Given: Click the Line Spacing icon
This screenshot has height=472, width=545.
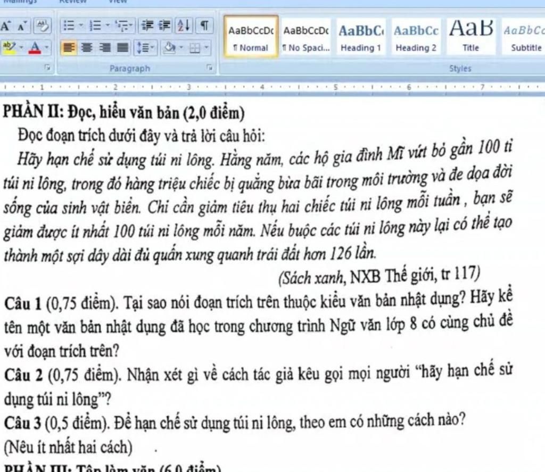Looking at the screenshot, I should click(143, 47).
